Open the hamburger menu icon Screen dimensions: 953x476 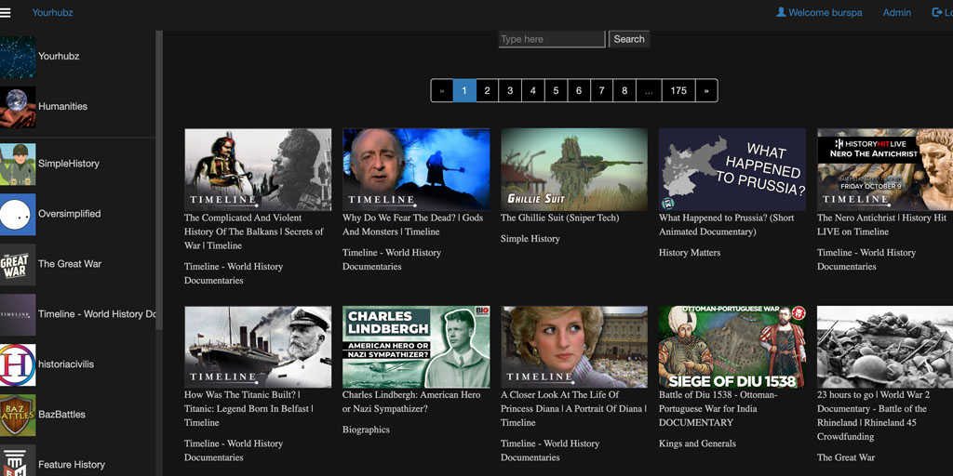[x=7, y=13]
